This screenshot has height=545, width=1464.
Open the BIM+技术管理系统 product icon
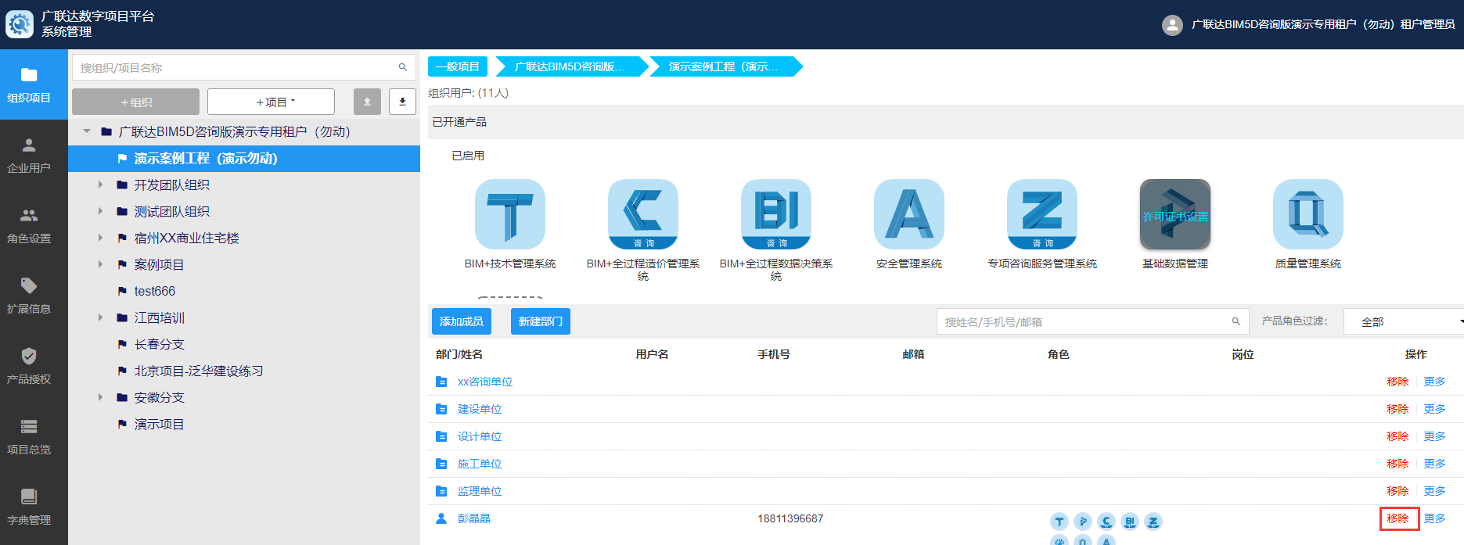(510, 214)
